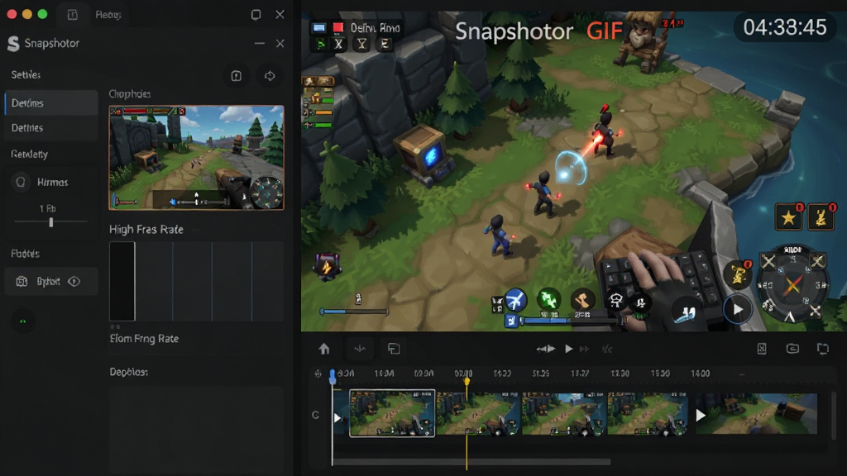The height and width of the screenshot is (476, 847).
Task: Click the crop frame icon at the far right of the toolbar
Action: (x=823, y=349)
